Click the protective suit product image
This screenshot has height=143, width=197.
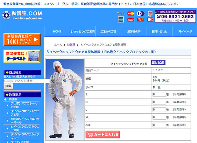(x=65, y=99)
